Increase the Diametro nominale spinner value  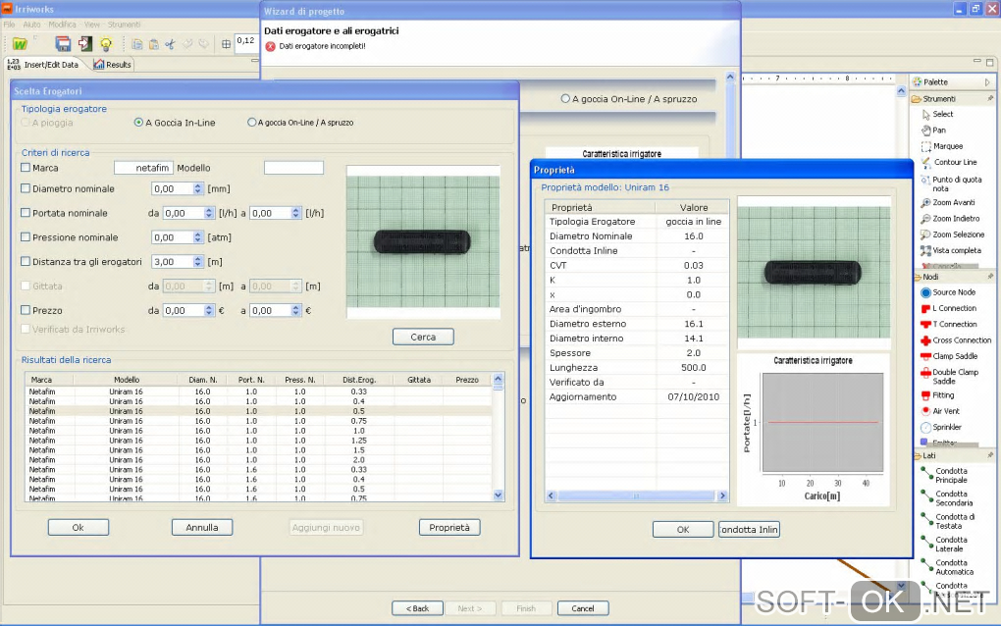(x=199, y=185)
